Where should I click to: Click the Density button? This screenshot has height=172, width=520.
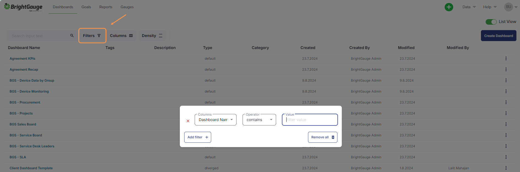pos(152,36)
